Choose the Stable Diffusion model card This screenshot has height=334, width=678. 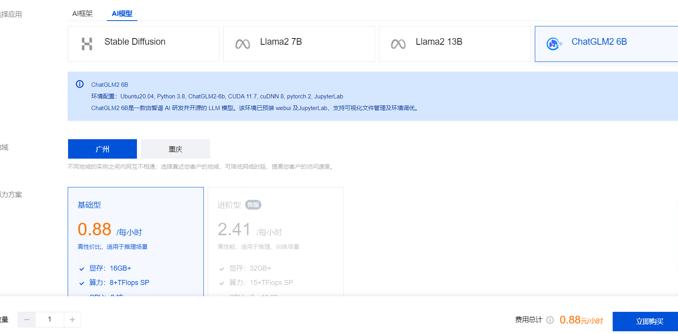coord(144,44)
